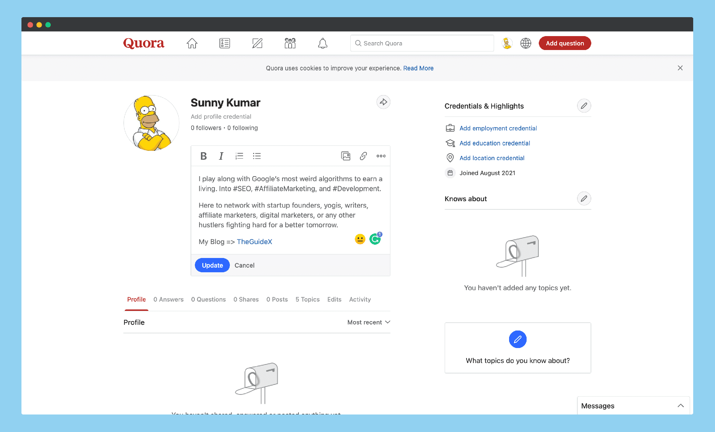Expand the Messages panel chevron
Image resolution: width=715 pixels, height=432 pixels.
click(681, 406)
